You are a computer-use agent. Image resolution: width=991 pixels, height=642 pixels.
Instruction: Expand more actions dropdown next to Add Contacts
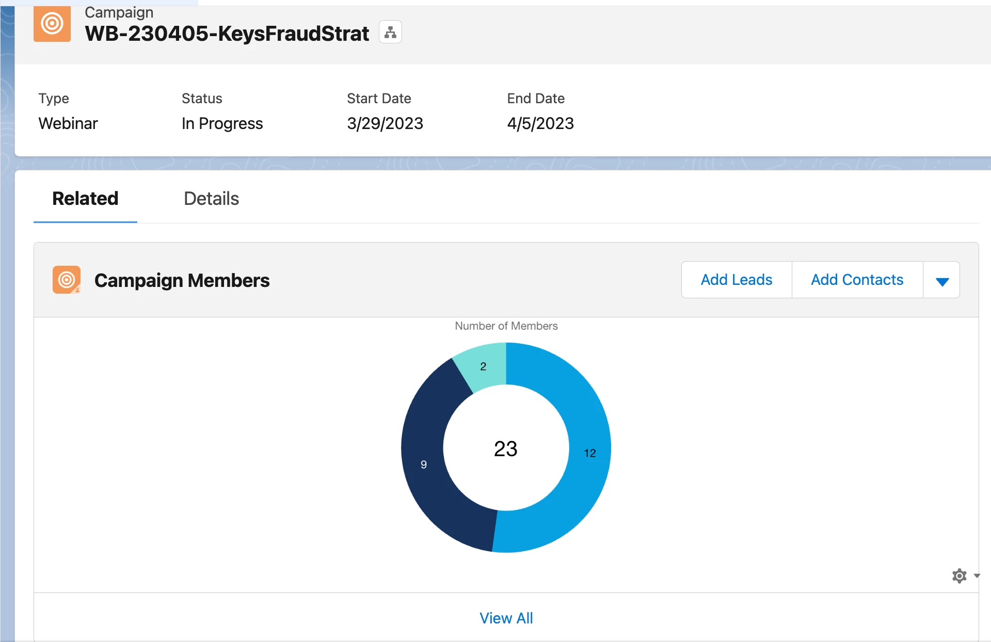click(x=941, y=280)
